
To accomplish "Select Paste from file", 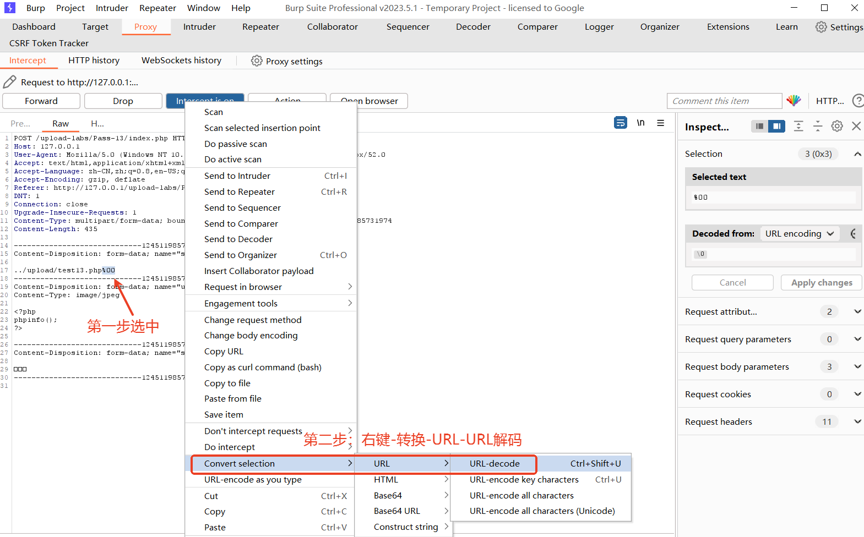I will [x=271, y=398].
